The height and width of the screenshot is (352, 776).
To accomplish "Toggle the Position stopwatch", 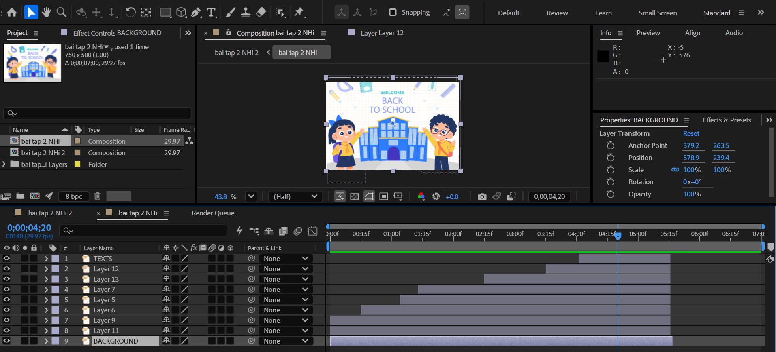I will [x=611, y=158].
